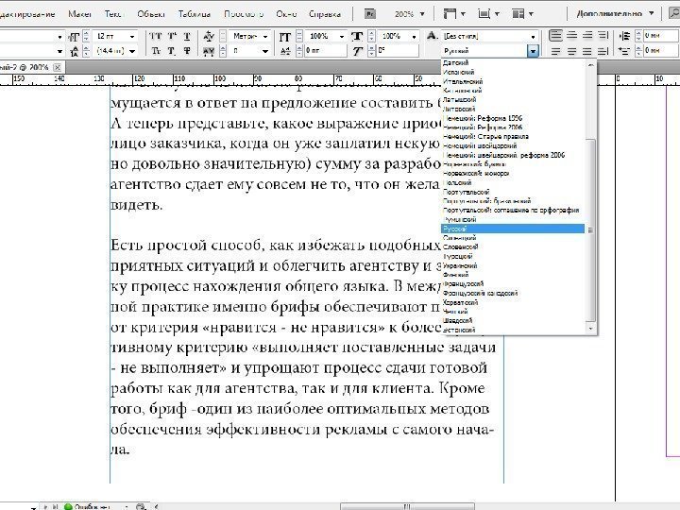The width and height of the screenshot is (680, 510).
Task: Collapse the language dropdown arrow
Action: pyautogui.click(x=534, y=51)
